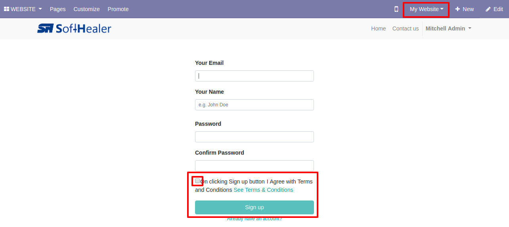Click into the Your Name field
Image resolution: width=509 pixels, height=227 pixels.
[254, 105]
